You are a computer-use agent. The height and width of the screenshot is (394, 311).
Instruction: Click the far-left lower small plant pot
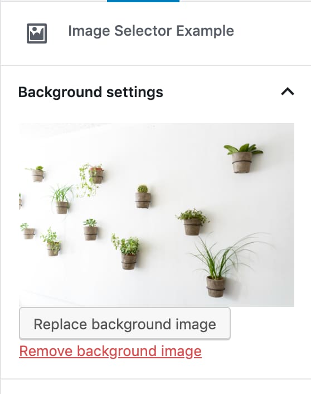point(28,232)
